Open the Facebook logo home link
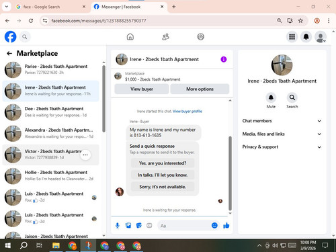Screen dimensions: 336x252 [10, 37]
